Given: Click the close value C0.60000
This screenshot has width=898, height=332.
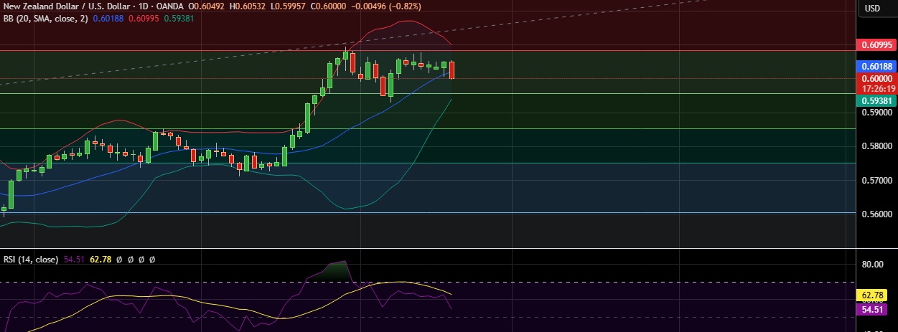Looking at the screenshot, I should (x=330, y=6).
